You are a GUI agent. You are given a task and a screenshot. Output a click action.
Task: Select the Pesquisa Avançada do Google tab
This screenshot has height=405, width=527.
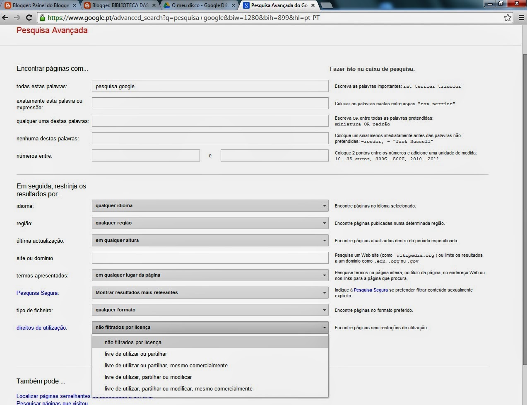pos(279,5)
